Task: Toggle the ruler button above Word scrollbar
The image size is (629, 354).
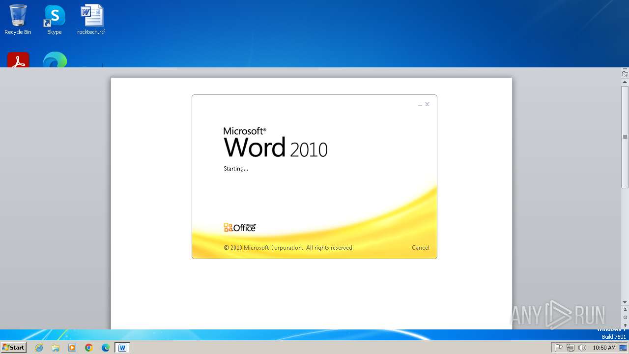Action: (625, 74)
